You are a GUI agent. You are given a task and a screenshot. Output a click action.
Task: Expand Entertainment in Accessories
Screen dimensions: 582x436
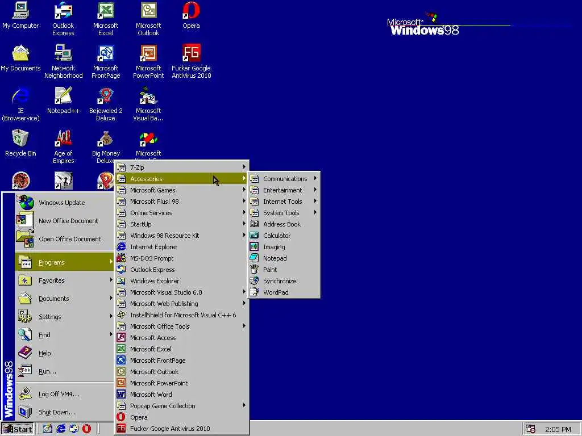(284, 190)
